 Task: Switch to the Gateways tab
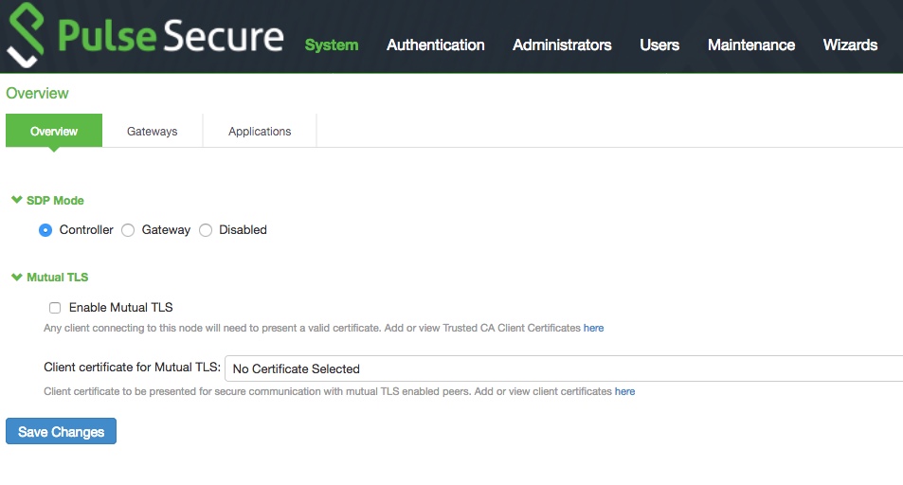152,132
